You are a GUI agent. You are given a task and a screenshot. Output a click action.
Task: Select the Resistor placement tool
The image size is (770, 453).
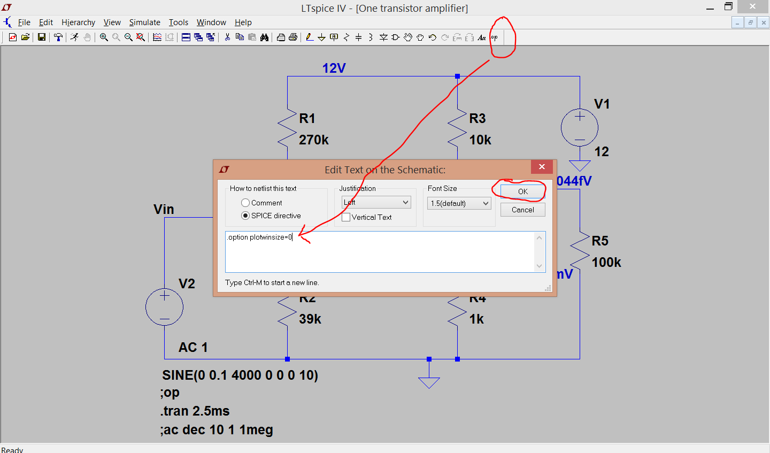click(346, 37)
